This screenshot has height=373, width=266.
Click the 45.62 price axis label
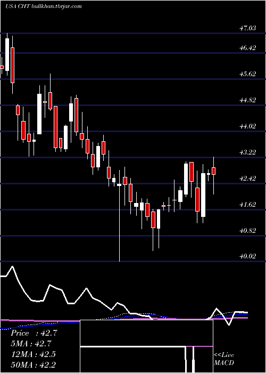[x=248, y=74]
